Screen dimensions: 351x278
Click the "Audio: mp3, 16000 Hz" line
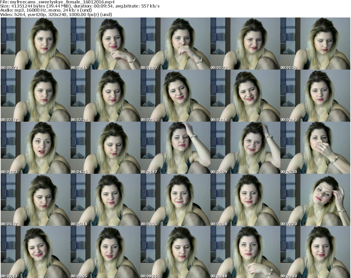coord(46,10)
